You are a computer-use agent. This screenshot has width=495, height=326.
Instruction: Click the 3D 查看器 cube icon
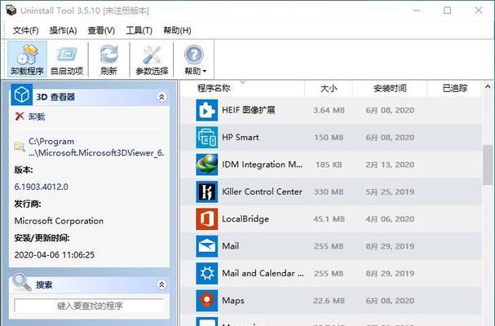point(21,95)
